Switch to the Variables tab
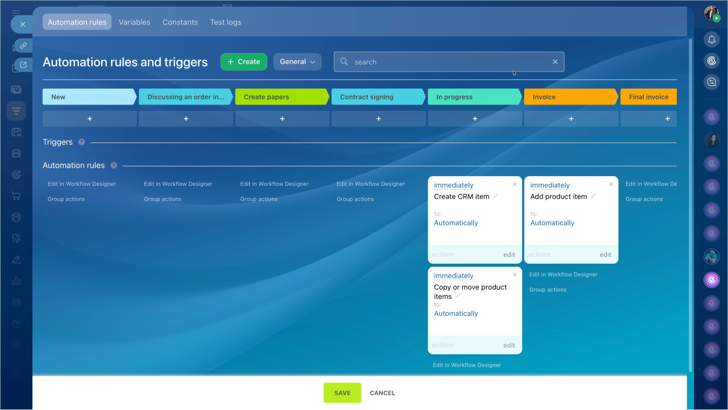 point(134,22)
